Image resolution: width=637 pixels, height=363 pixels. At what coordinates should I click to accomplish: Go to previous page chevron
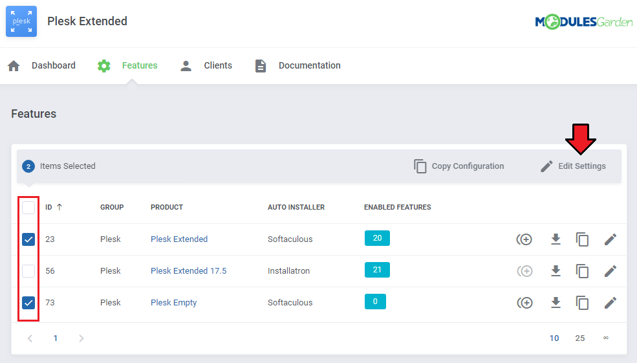click(x=30, y=338)
